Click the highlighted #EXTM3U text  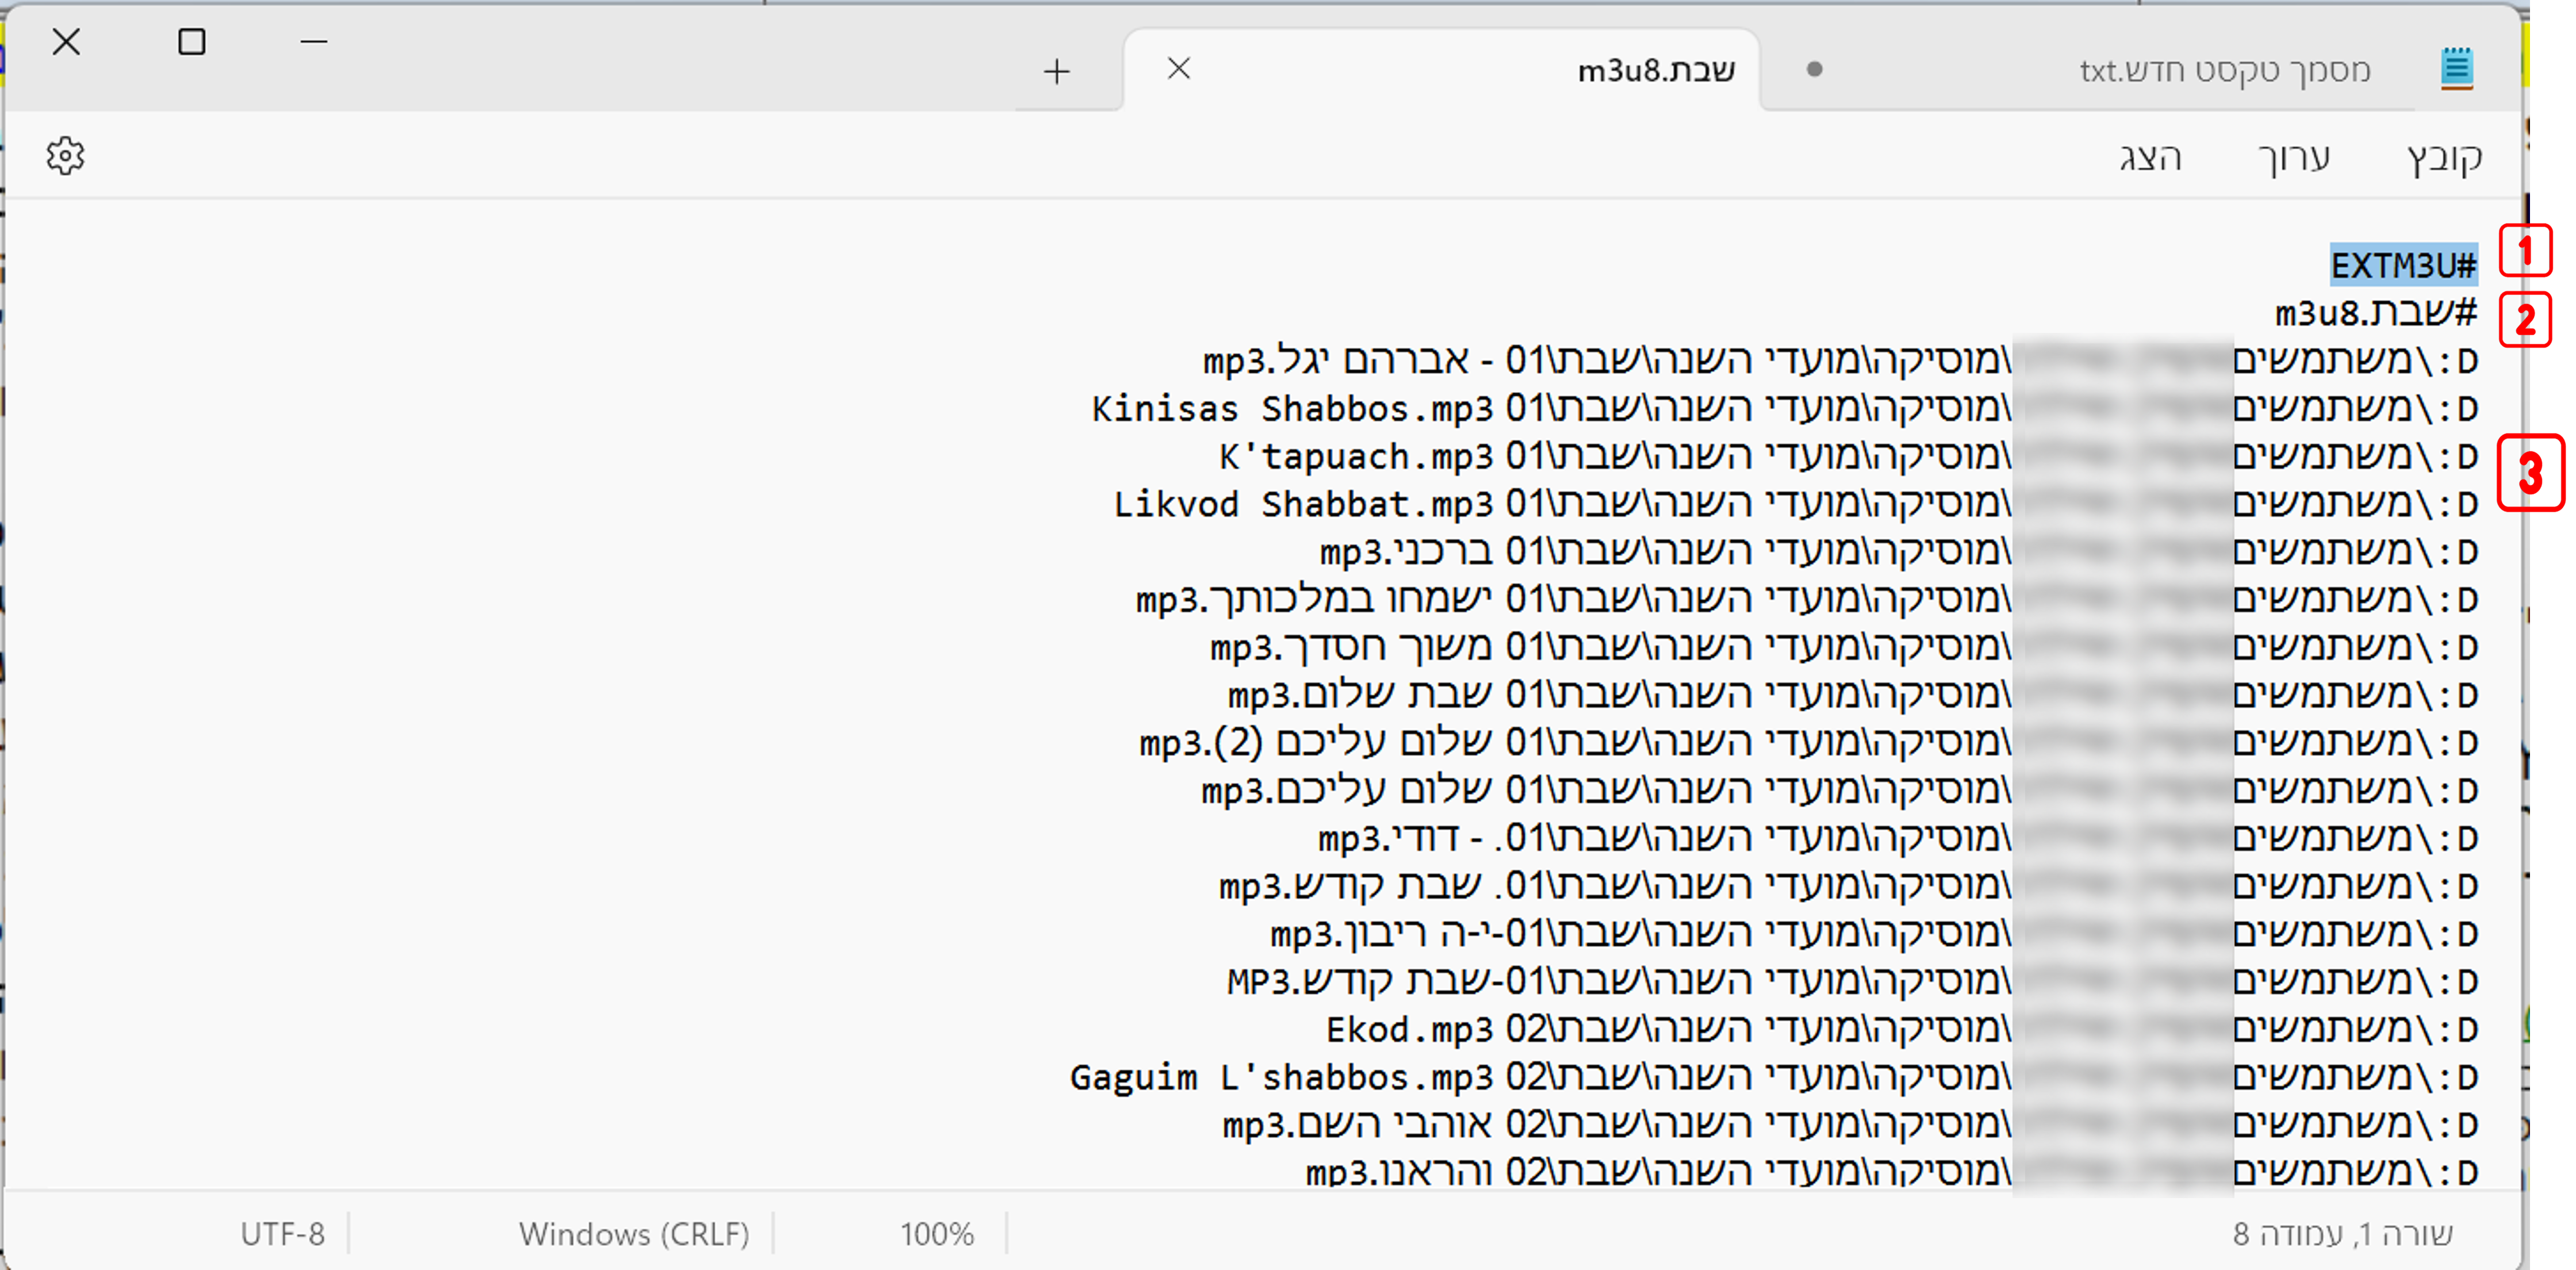coord(2403,266)
